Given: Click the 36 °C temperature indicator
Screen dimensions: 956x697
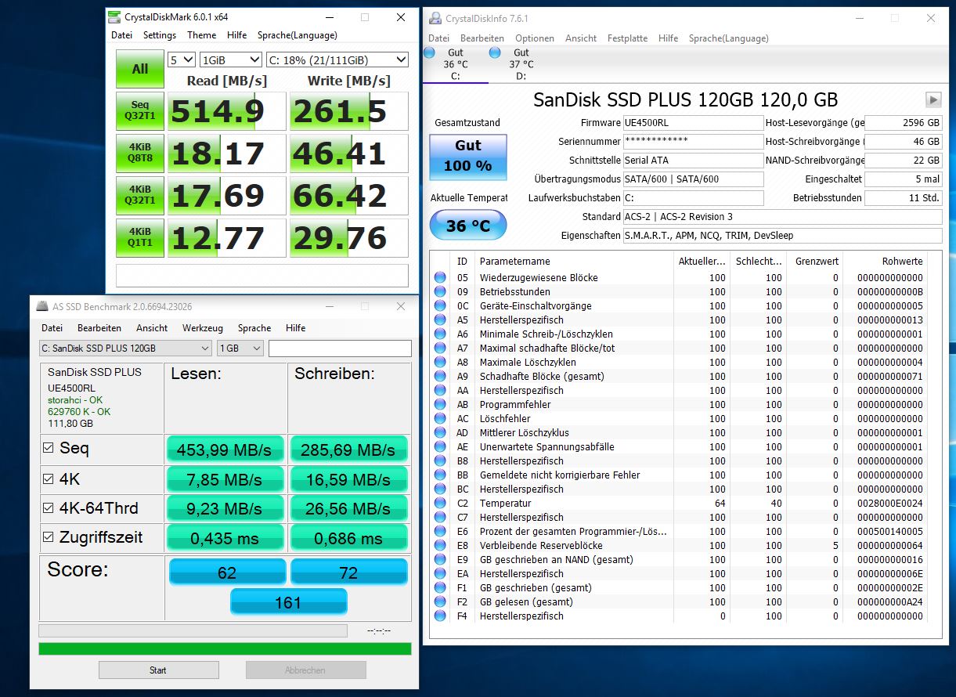Looking at the screenshot, I should point(468,226).
